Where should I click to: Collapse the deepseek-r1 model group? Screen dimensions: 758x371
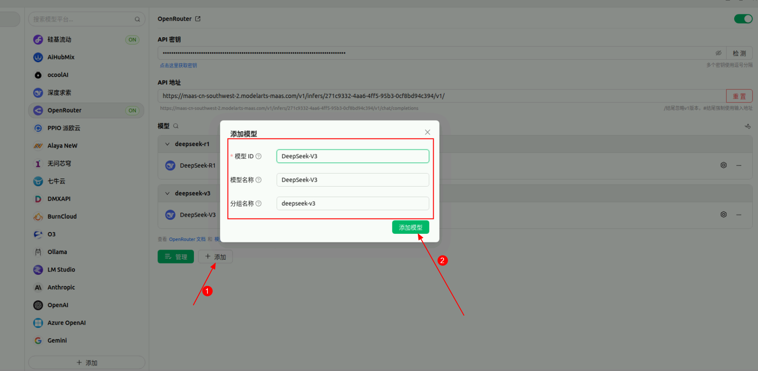point(167,144)
